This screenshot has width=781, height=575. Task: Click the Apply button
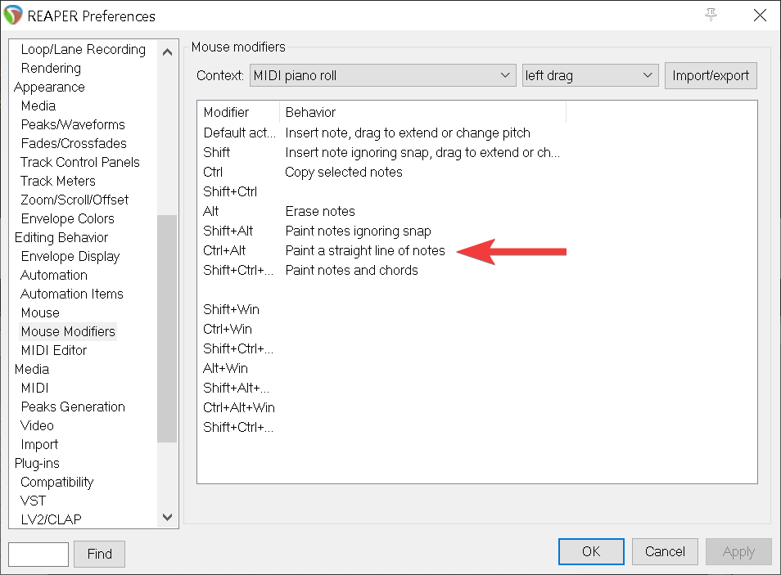click(738, 551)
